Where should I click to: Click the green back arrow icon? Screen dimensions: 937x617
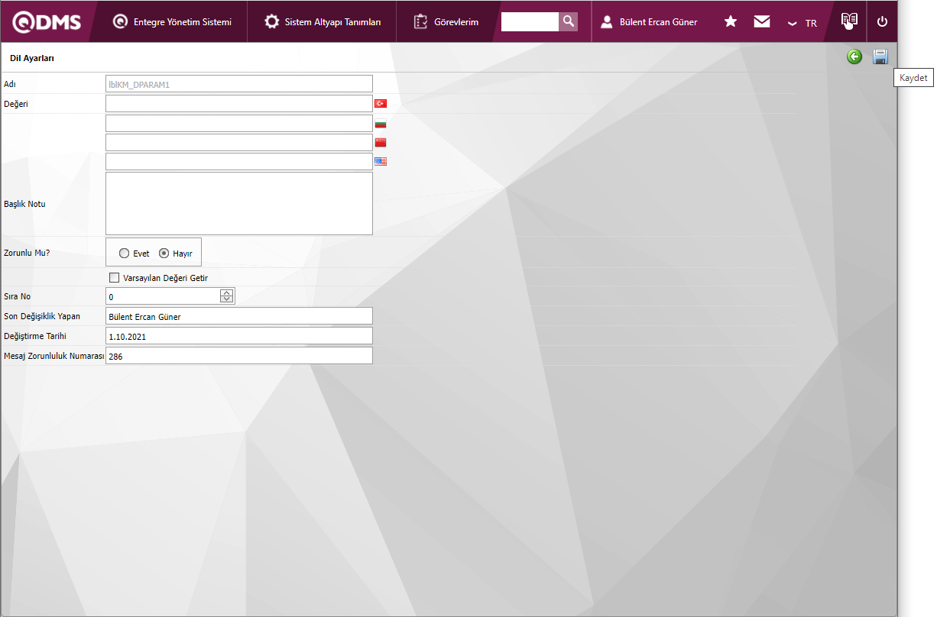pos(854,57)
